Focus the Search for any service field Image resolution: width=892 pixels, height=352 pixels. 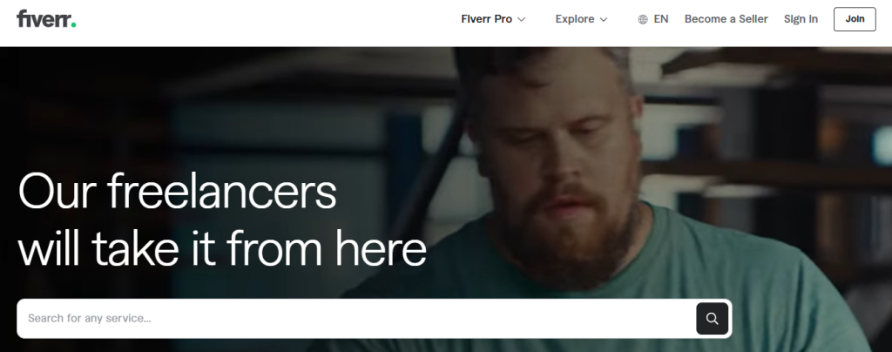coord(356,318)
